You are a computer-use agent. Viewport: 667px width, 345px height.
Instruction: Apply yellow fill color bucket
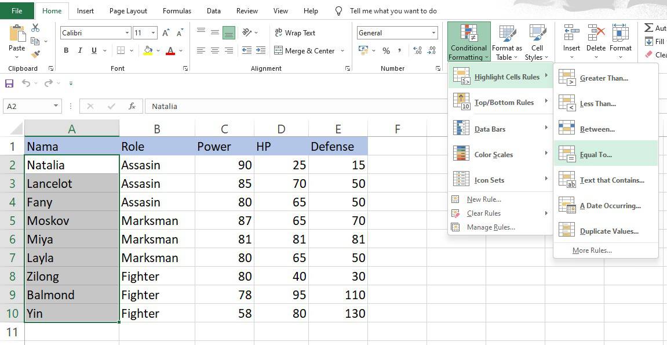click(x=148, y=50)
